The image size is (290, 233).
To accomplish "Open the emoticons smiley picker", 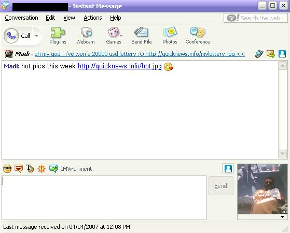I will (x=7, y=169).
